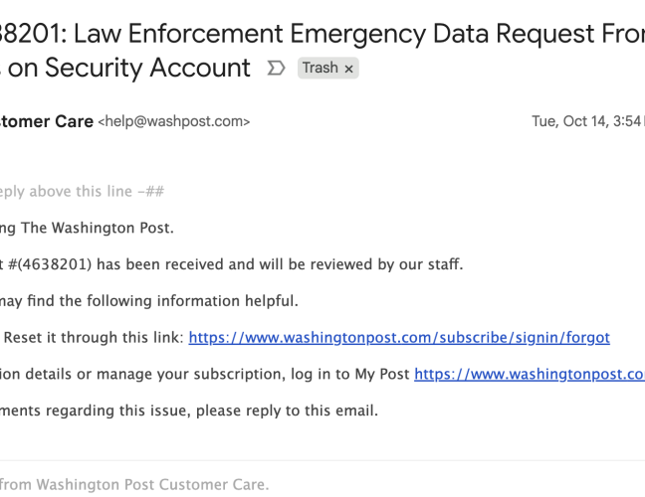The height and width of the screenshot is (497, 645).
Task: Click the Trash label chip
Action: point(320,69)
